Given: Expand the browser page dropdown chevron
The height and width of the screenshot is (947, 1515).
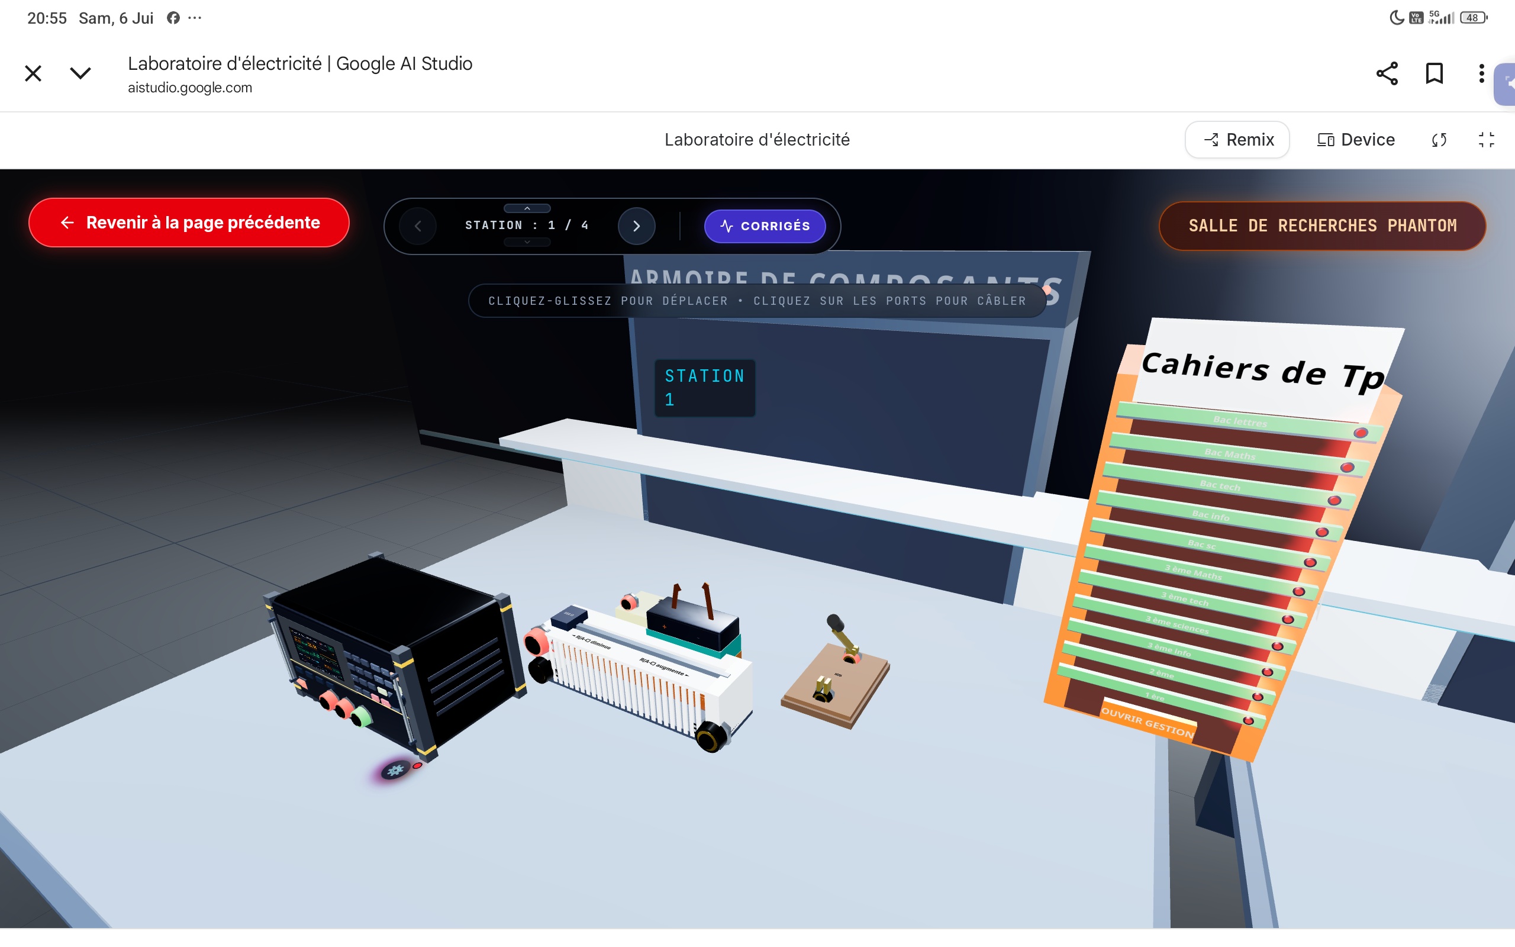Looking at the screenshot, I should coord(80,73).
